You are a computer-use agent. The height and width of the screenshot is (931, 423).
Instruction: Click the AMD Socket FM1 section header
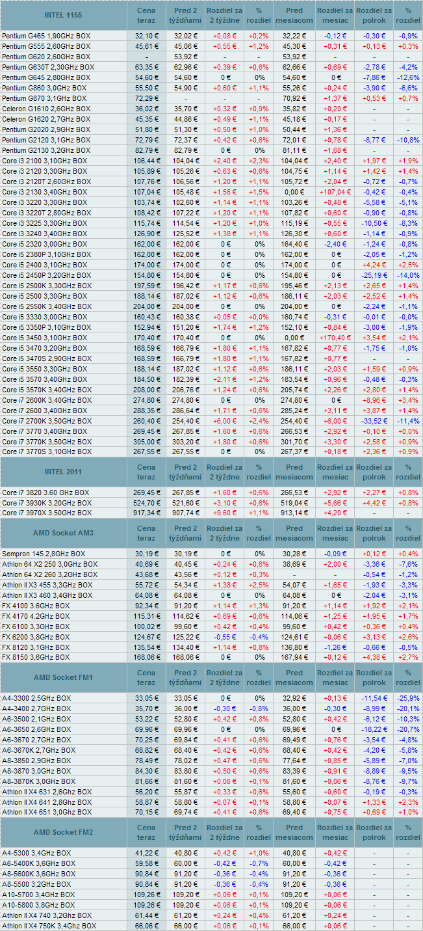pos(63,678)
